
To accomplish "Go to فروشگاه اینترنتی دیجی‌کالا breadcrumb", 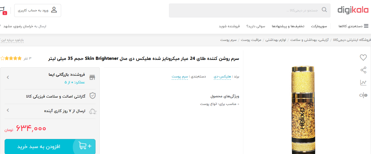I will pos(351,40).
